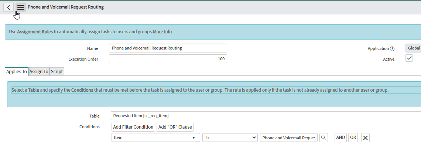Image resolution: width=421 pixels, height=153 pixels.
Task: Open the Table selector Requested Item
Action: 266,116
